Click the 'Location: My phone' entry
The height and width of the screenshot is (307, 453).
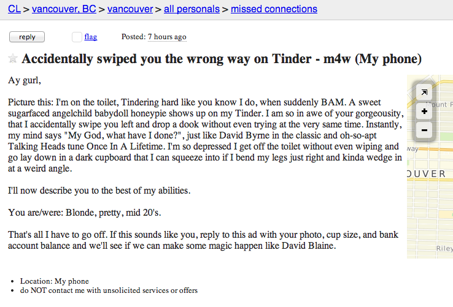pos(54,281)
